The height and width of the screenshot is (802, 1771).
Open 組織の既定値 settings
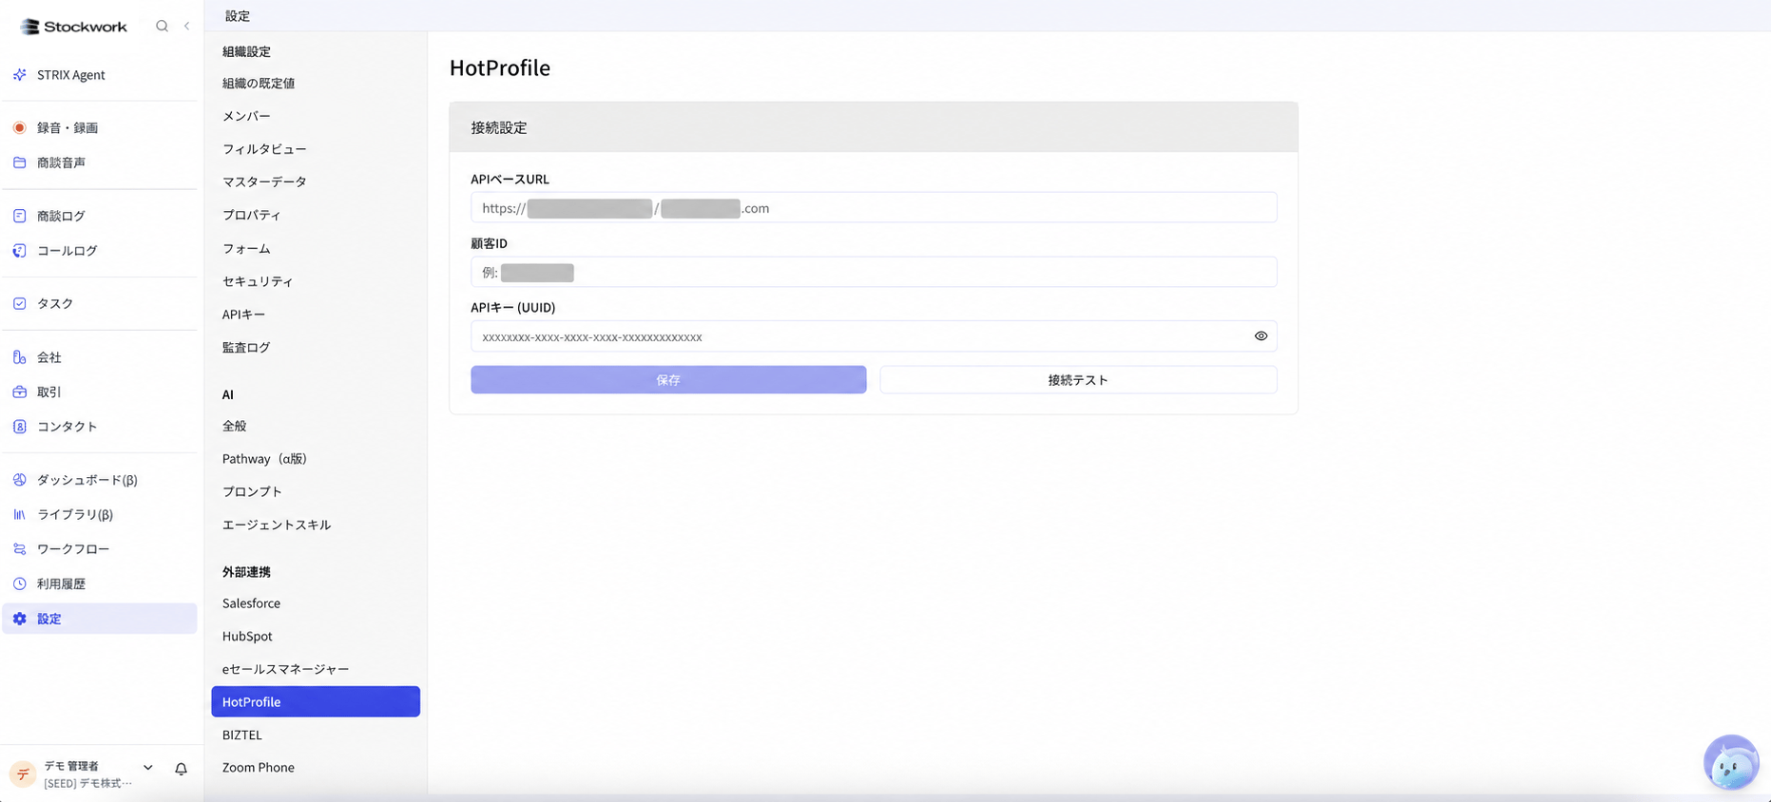[x=259, y=84]
